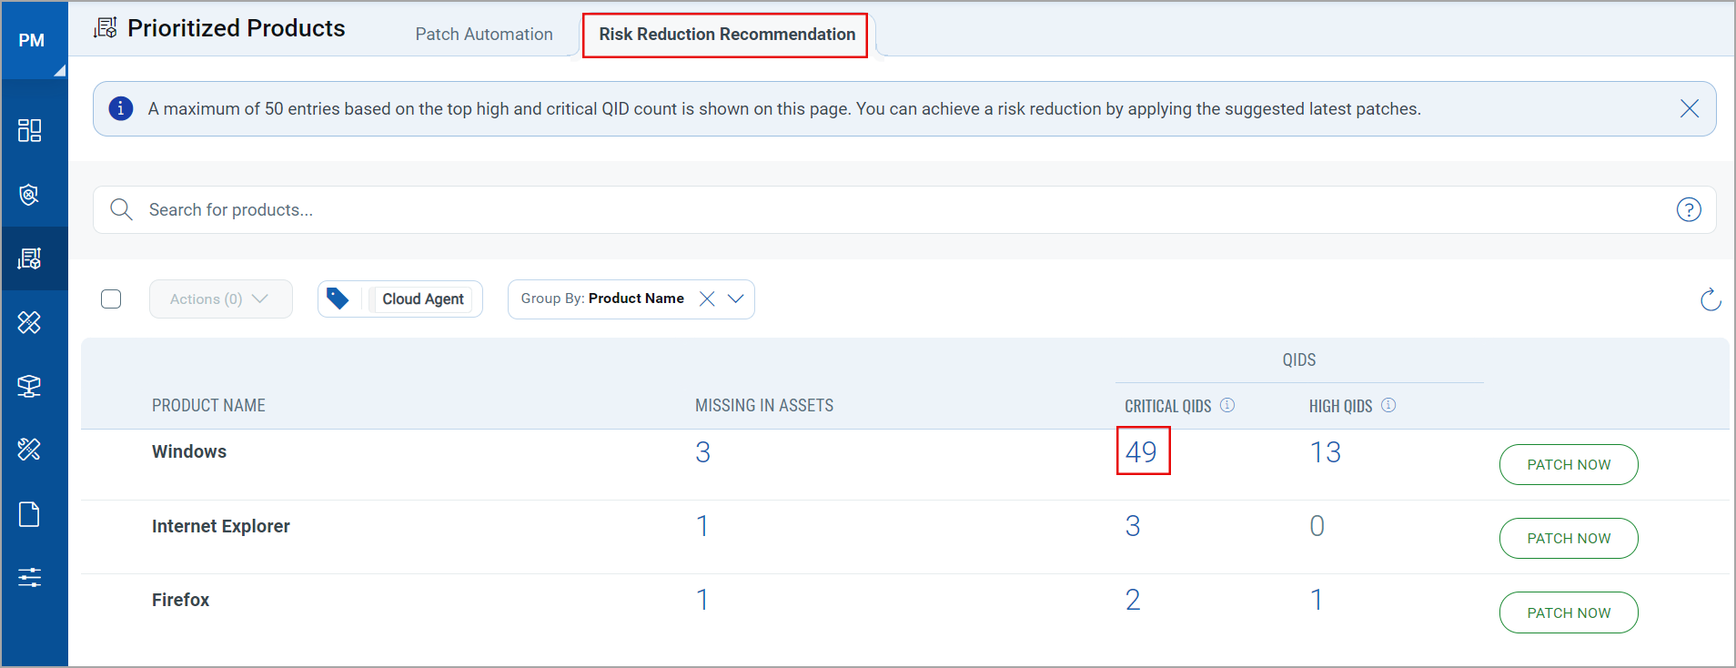Open the document page sidebar icon

[x=29, y=514]
